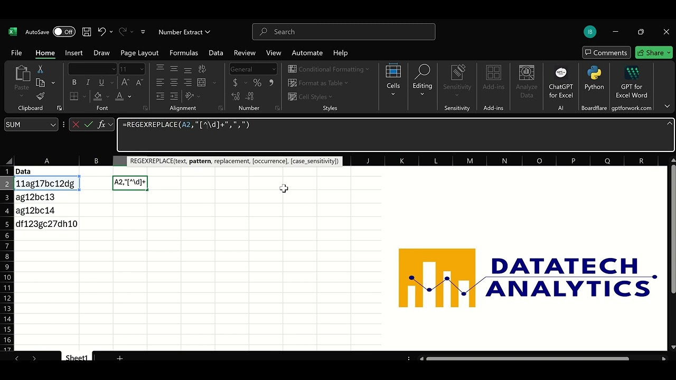676x380 pixels.
Task: Expand the Name Box dropdown showing SUM
Action: coord(53,125)
